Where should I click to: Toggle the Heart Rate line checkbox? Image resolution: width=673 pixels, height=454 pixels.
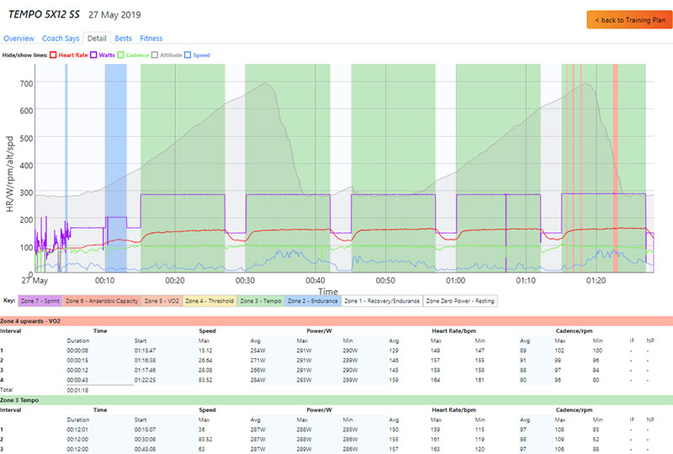[52, 55]
